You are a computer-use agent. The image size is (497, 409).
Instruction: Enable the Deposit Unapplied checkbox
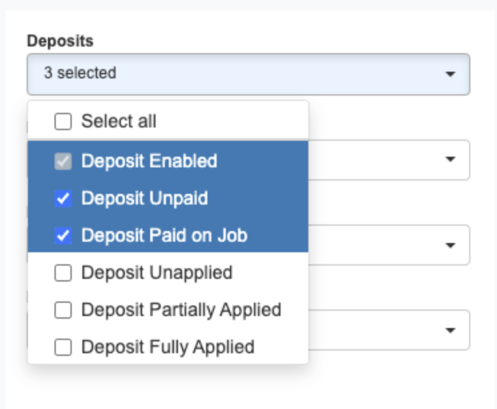[63, 273]
